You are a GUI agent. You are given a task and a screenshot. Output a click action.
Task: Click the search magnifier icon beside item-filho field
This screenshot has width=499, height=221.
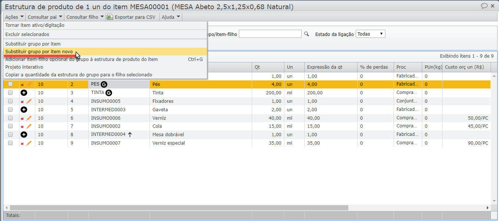coord(306,34)
